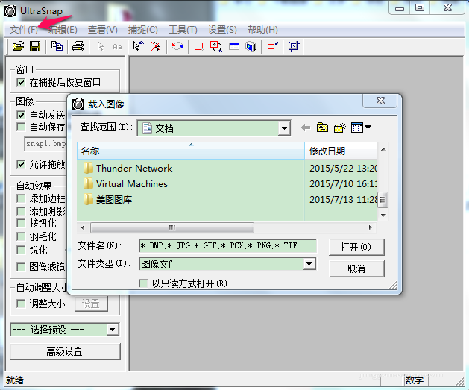Select the Aa text tool
Screen dimensions: 469x390
[117, 47]
